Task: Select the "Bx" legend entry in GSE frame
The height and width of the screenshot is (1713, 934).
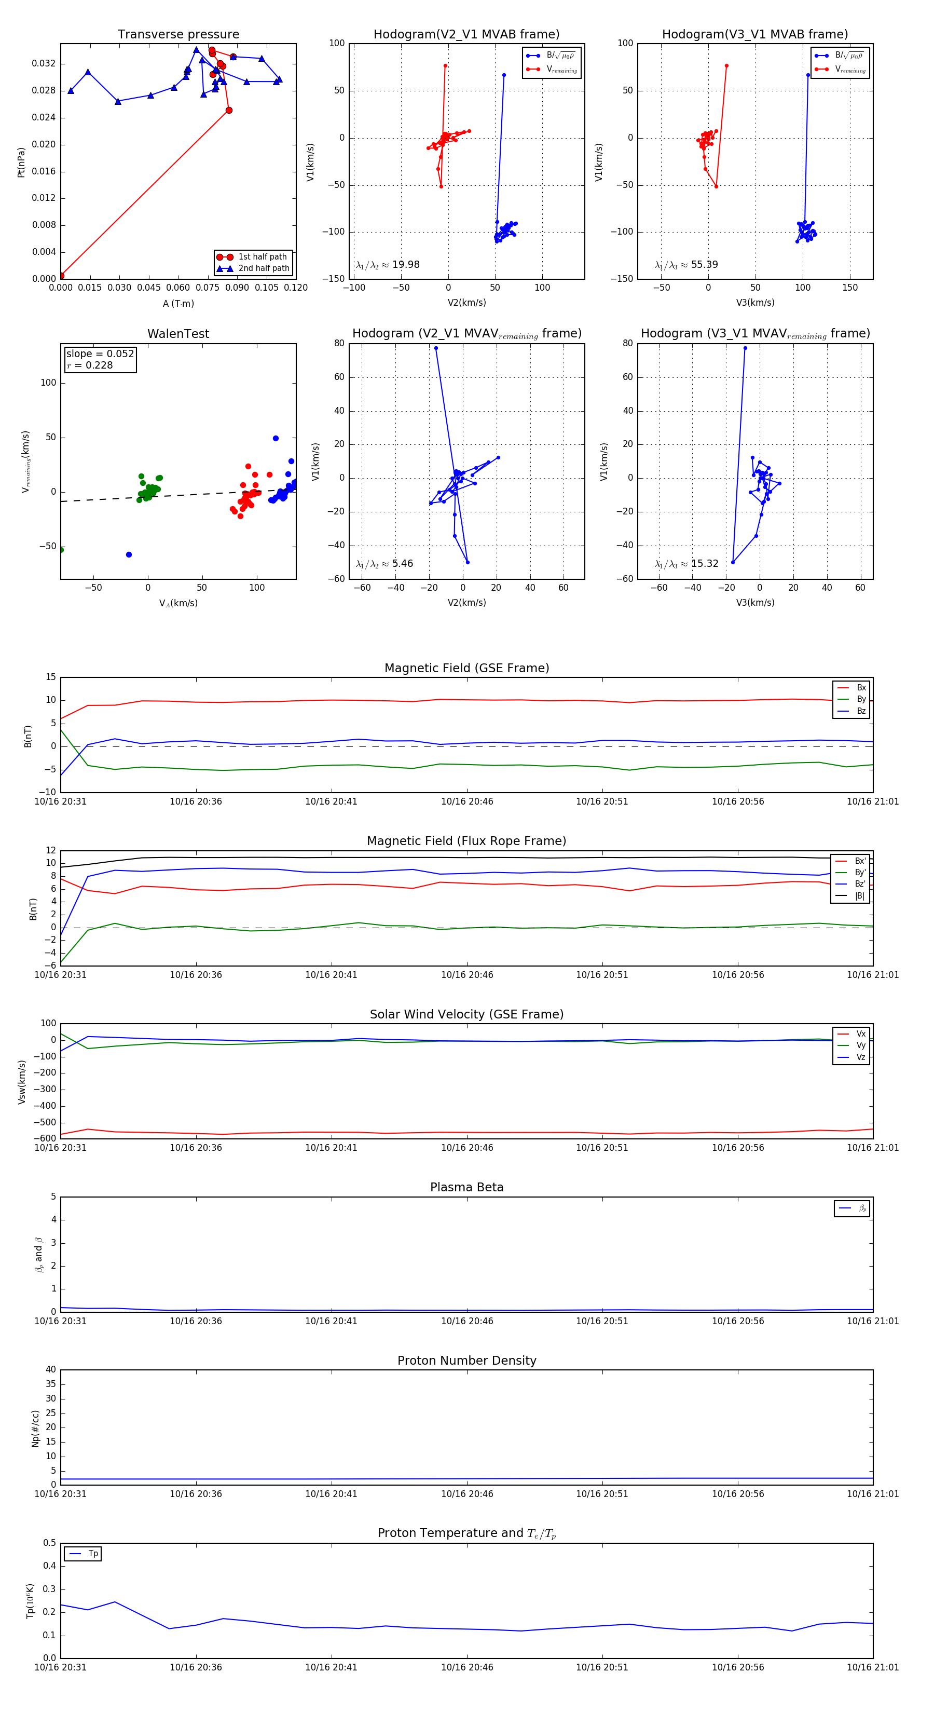Action: (x=851, y=688)
